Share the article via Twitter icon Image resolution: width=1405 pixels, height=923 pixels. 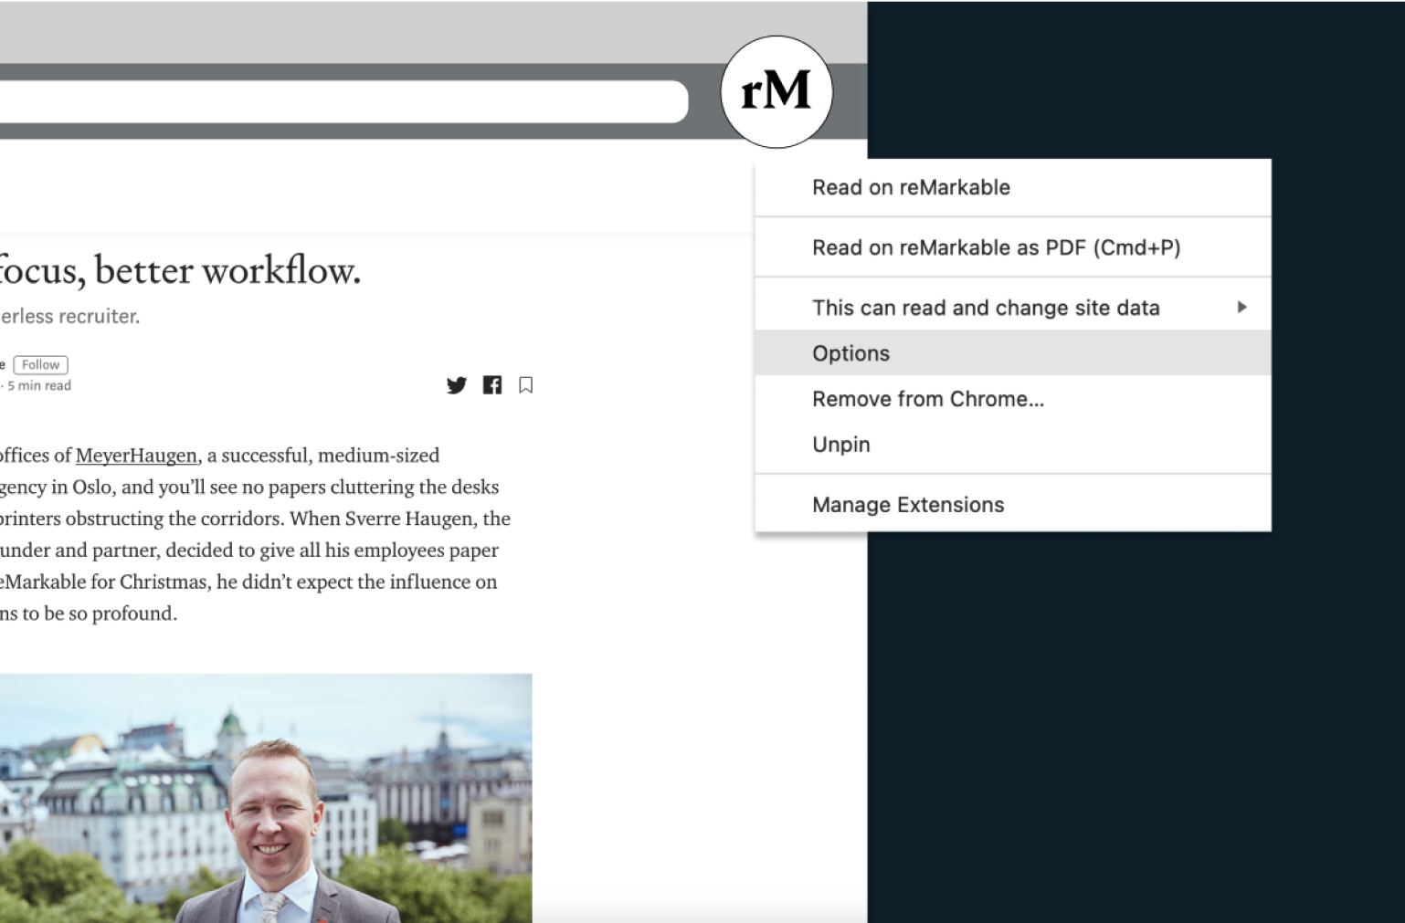pos(457,385)
